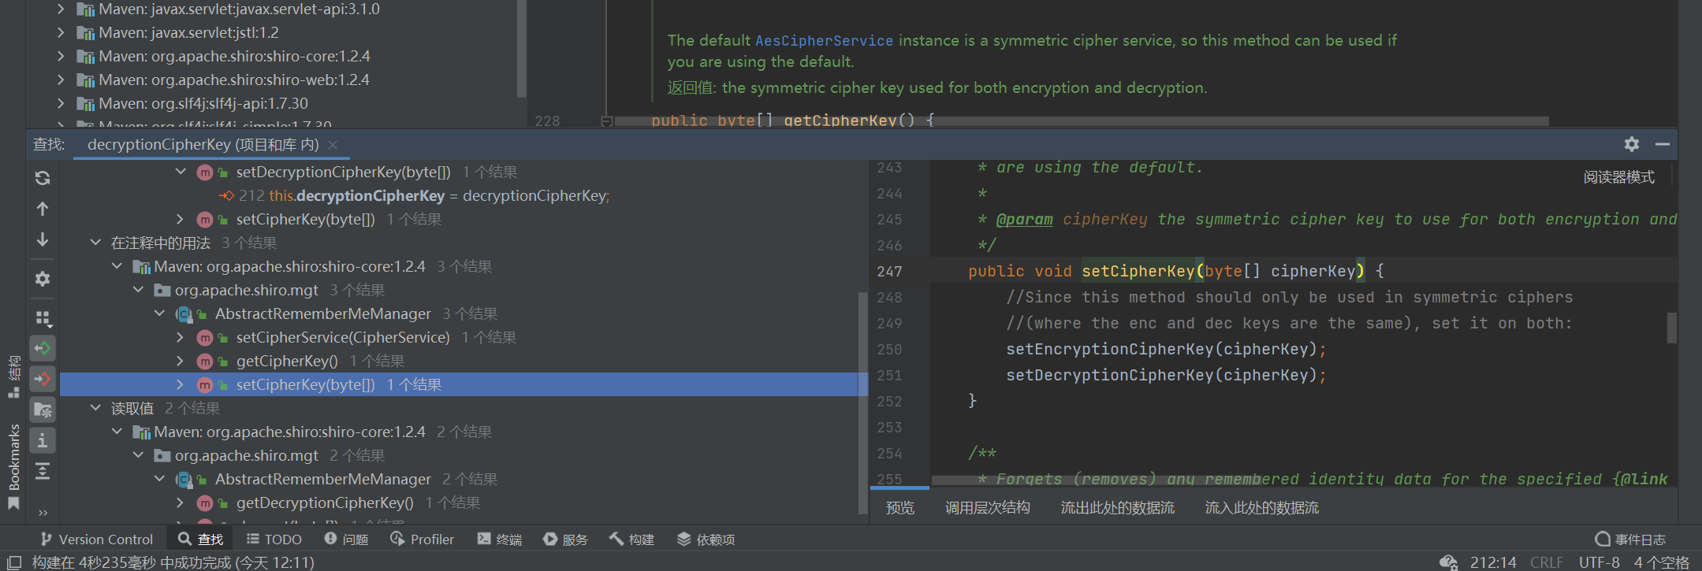This screenshot has height=571, width=1702.
Task: Open 问题 tool window
Action: (x=347, y=539)
